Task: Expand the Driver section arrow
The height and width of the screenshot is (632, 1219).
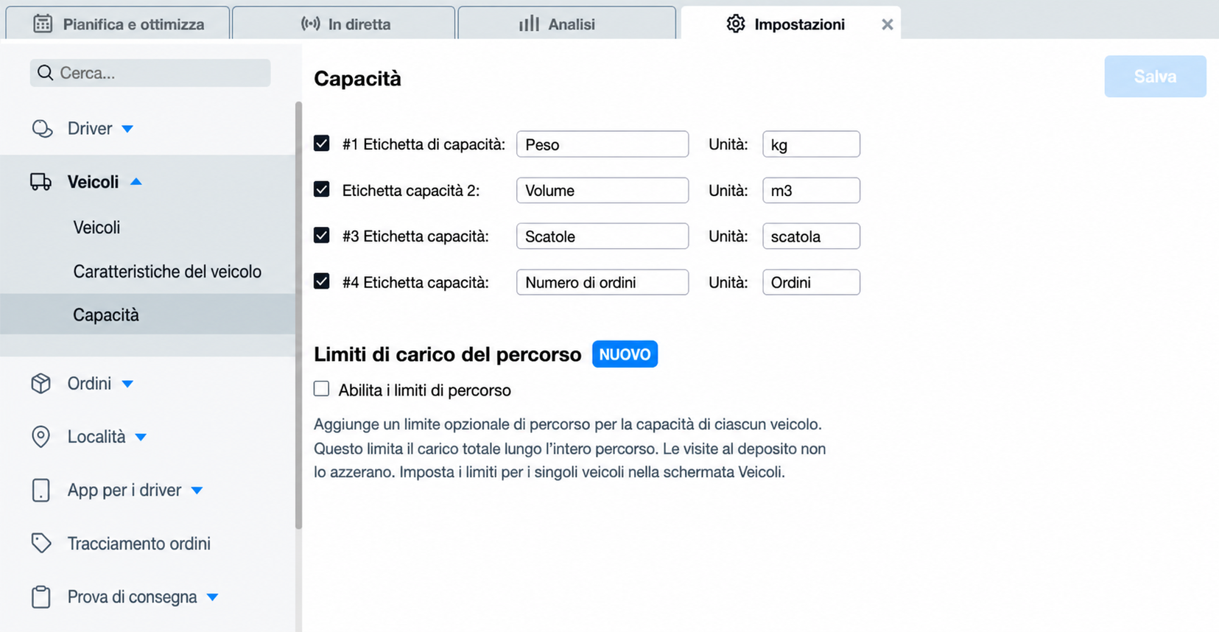Action: pyautogui.click(x=127, y=129)
